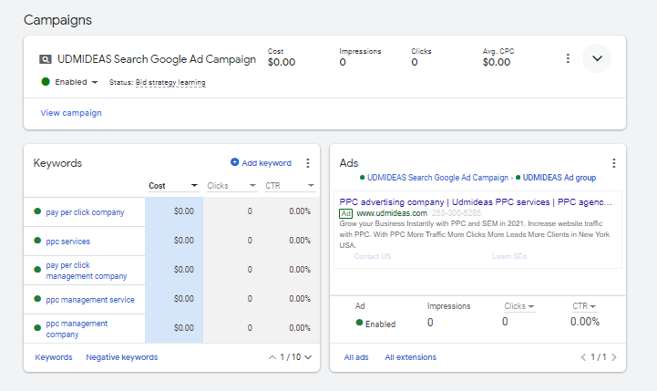Open the View campaign link
The height and width of the screenshot is (391, 657).
tap(71, 113)
